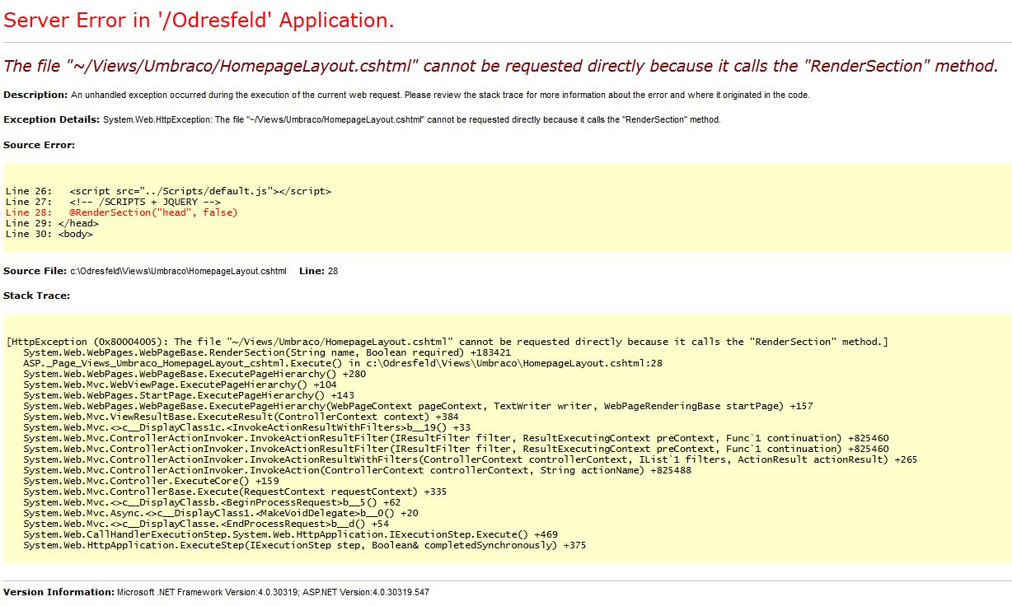Viewport: 1012px width, 606px height.
Task: Click the "Source File:" label
Action: [35, 271]
